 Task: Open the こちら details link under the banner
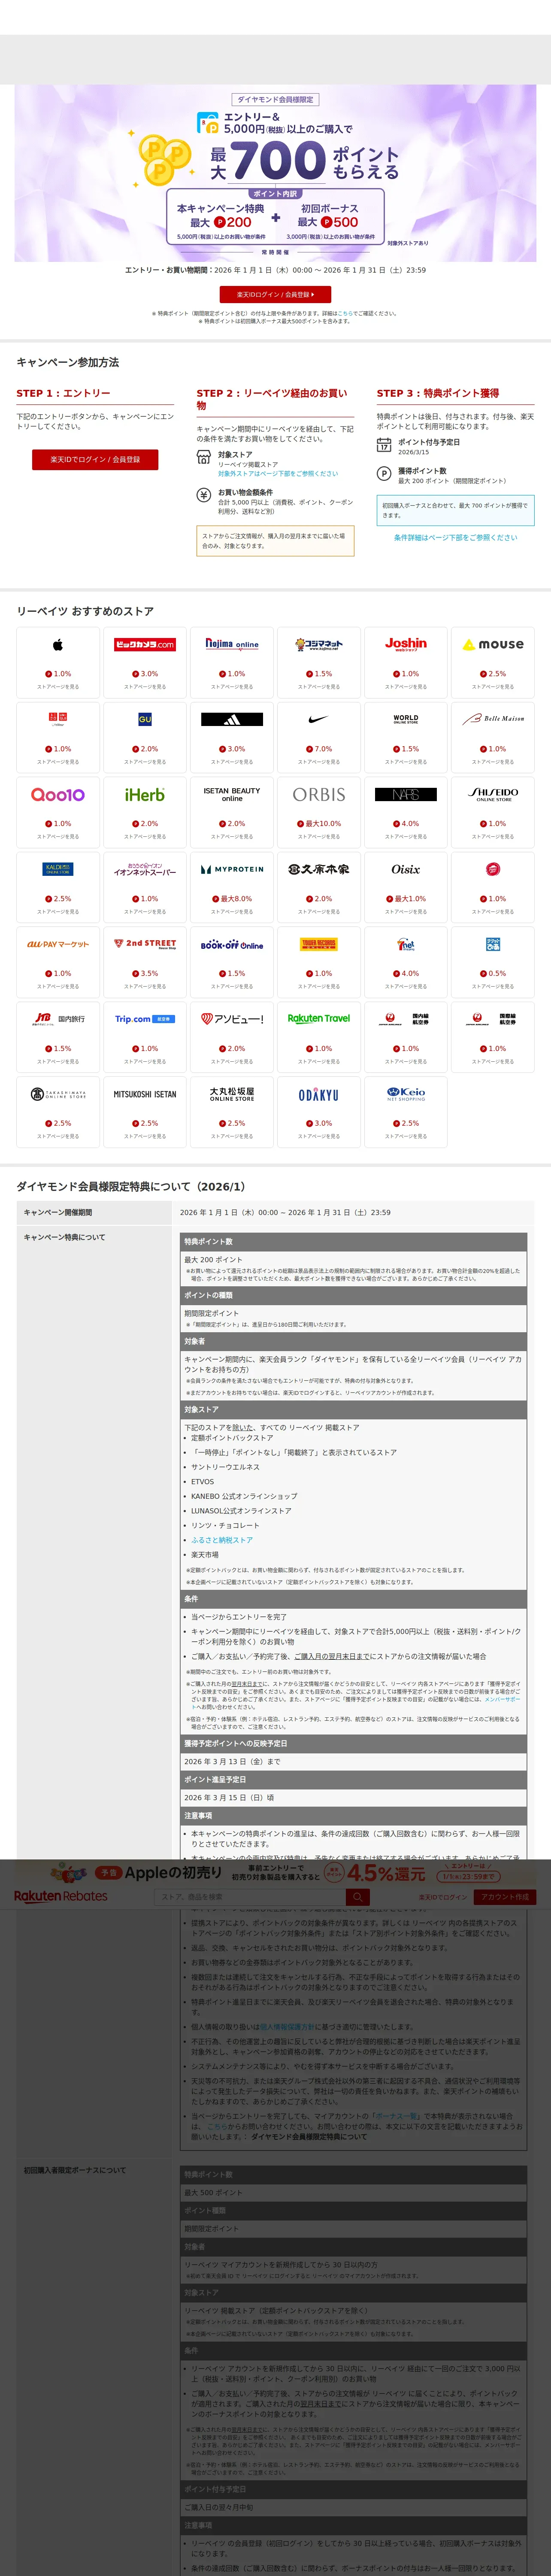[x=345, y=313]
